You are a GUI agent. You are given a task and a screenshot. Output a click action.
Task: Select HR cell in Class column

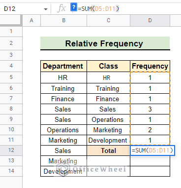coord(108,77)
